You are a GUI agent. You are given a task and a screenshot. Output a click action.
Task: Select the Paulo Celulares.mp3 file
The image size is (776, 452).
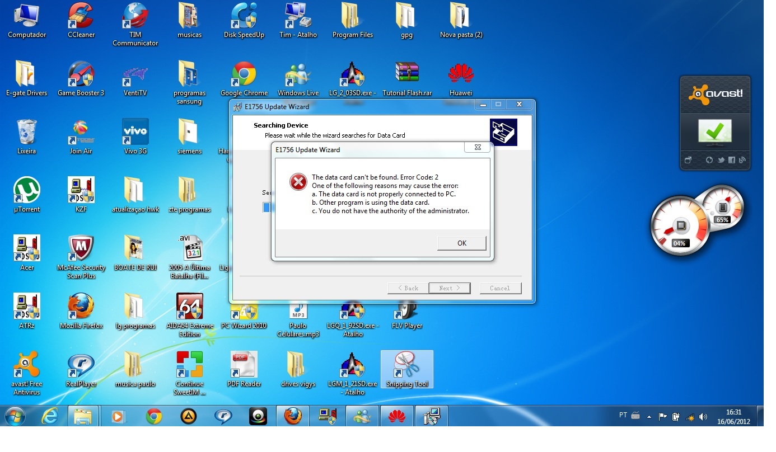point(298,319)
